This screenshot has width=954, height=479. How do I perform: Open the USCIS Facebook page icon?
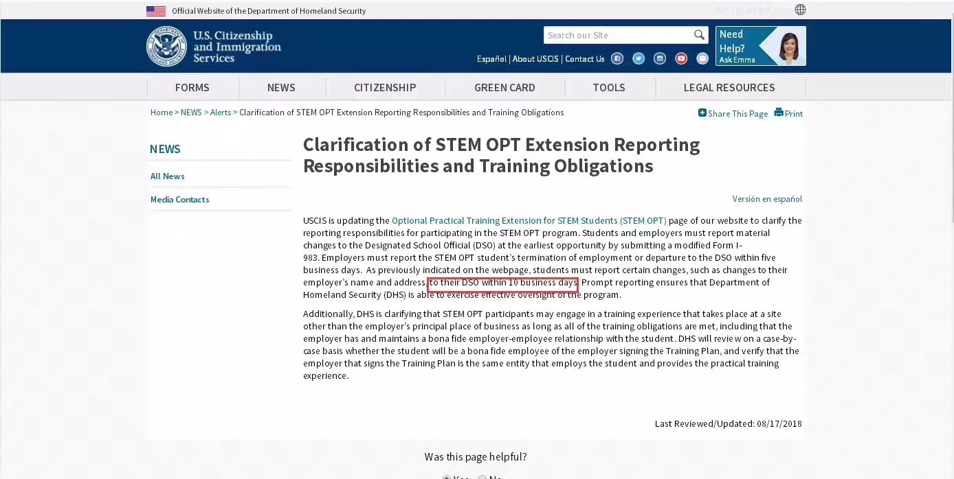point(617,58)
